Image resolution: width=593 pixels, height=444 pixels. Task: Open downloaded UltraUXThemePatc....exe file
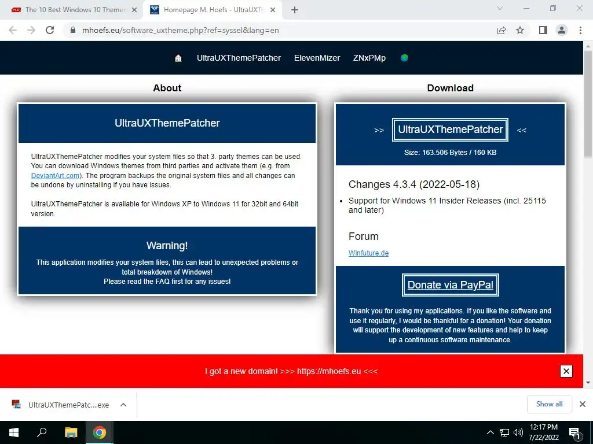point(61,405)
